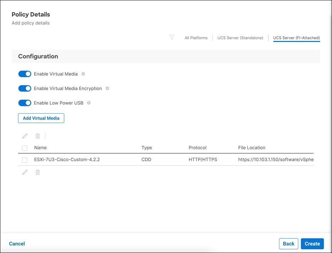Click the edit pencil icon below the table

click(x=25, y=172)
